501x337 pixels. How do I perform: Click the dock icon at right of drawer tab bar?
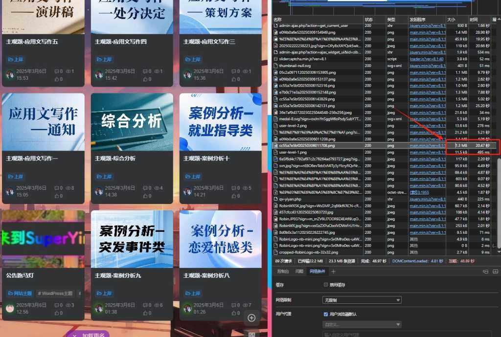click(495, 272)
